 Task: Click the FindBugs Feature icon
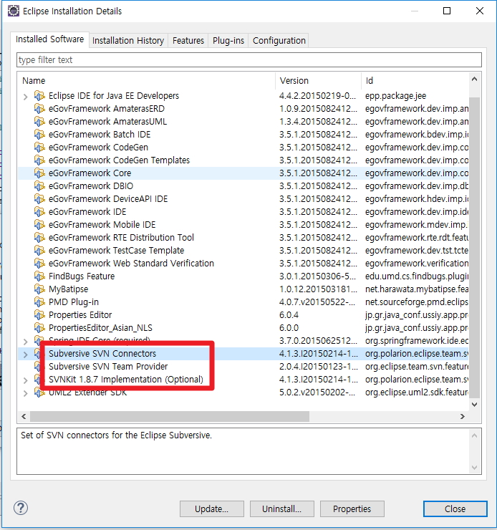pyautogui.click(x=39, y=276)
